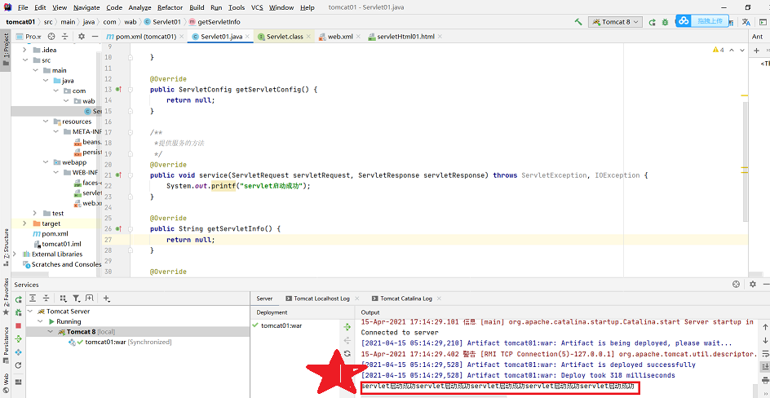Image resolution: width=770 pixels, height=398 pixels.
Task: Close the Servlet01.java tab
Action: coord(249,37)
